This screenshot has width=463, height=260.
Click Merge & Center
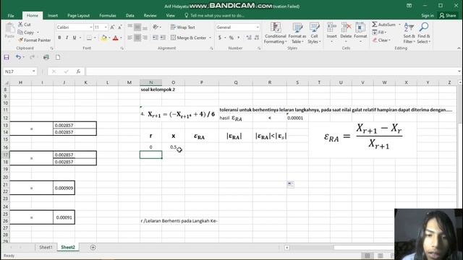(x=188, y=38)
